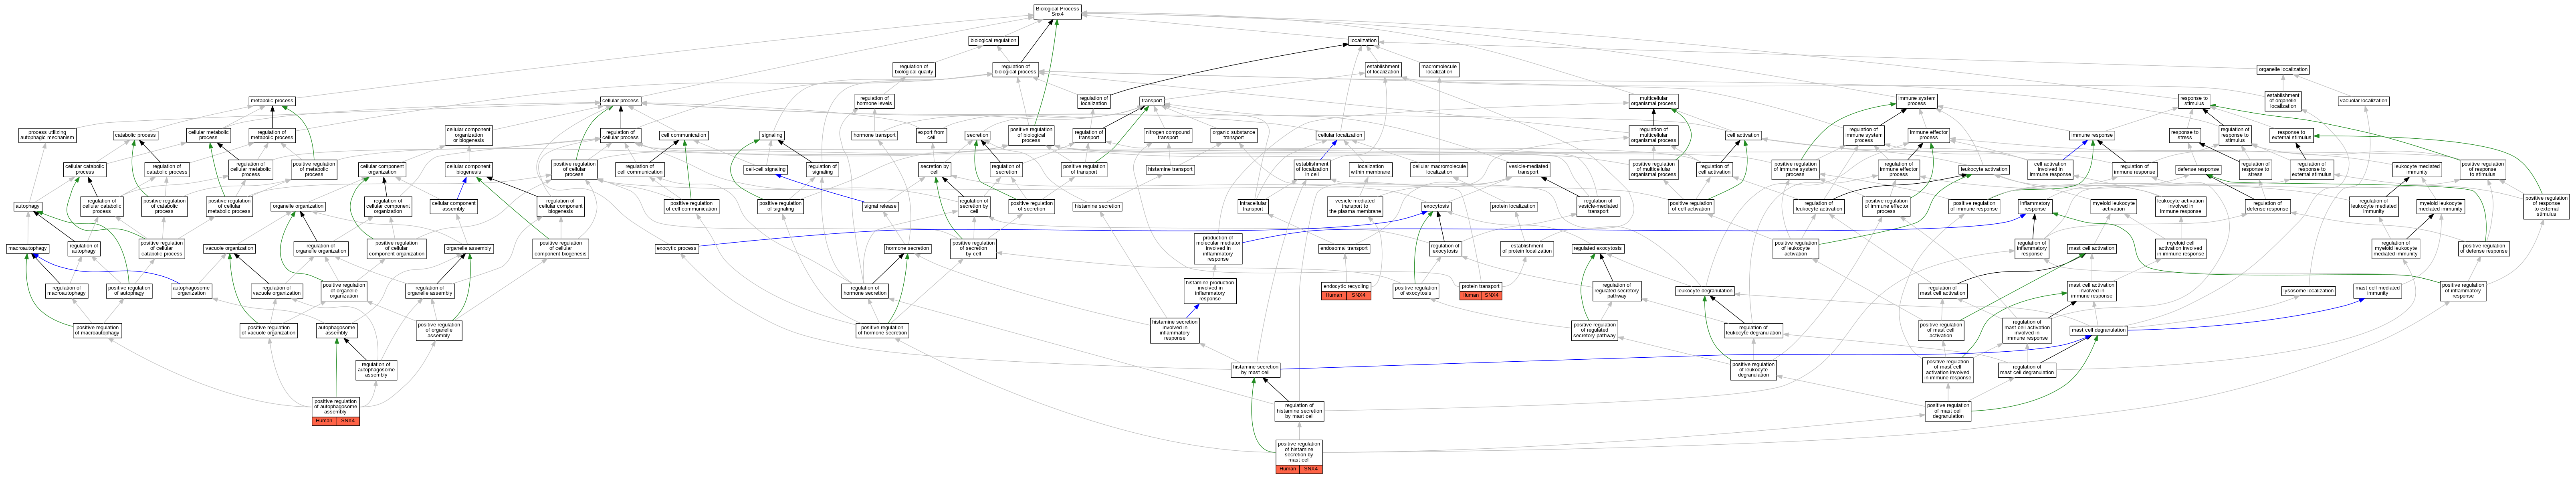This screenshot has height=478, width=2576.
Task: Select the 'biological regulation' node
Action: tap(993, 41)
